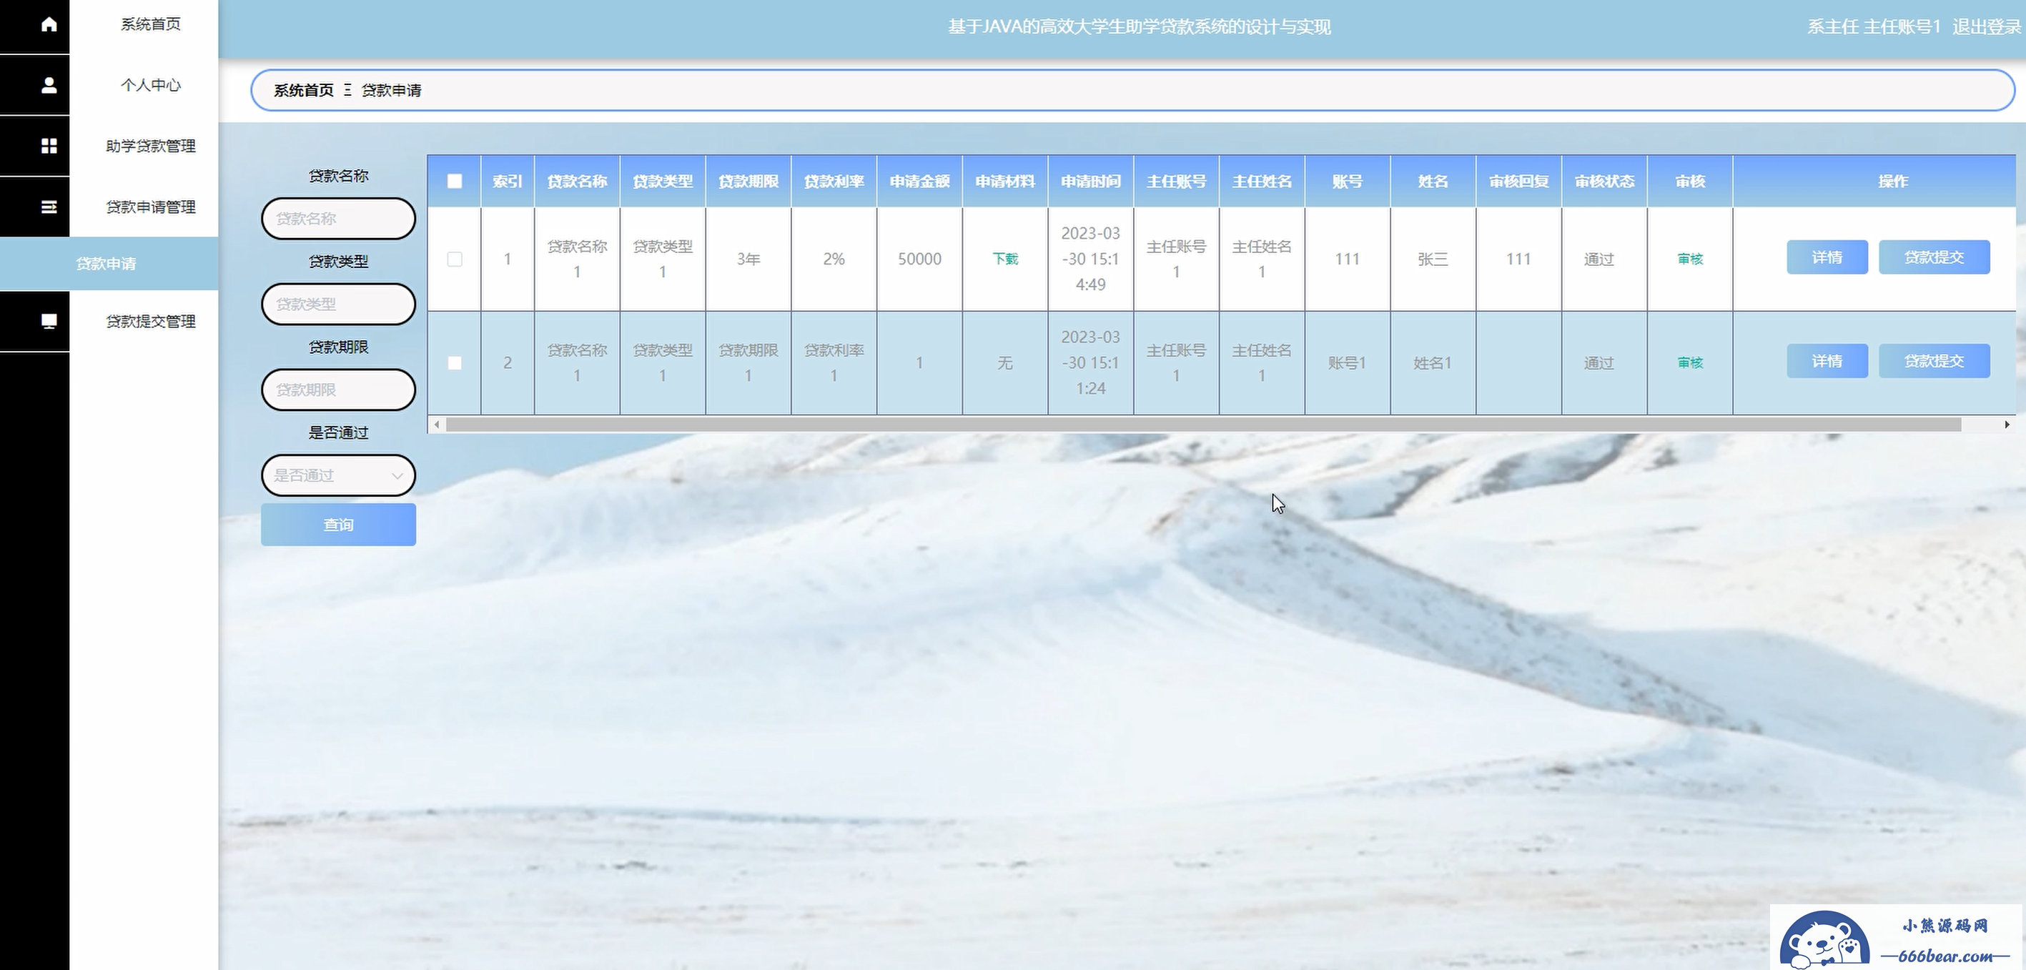Viewport: 2026px width, 970px height.
Task: Focus the 贷款类型 input field
Action: point(338,305)
